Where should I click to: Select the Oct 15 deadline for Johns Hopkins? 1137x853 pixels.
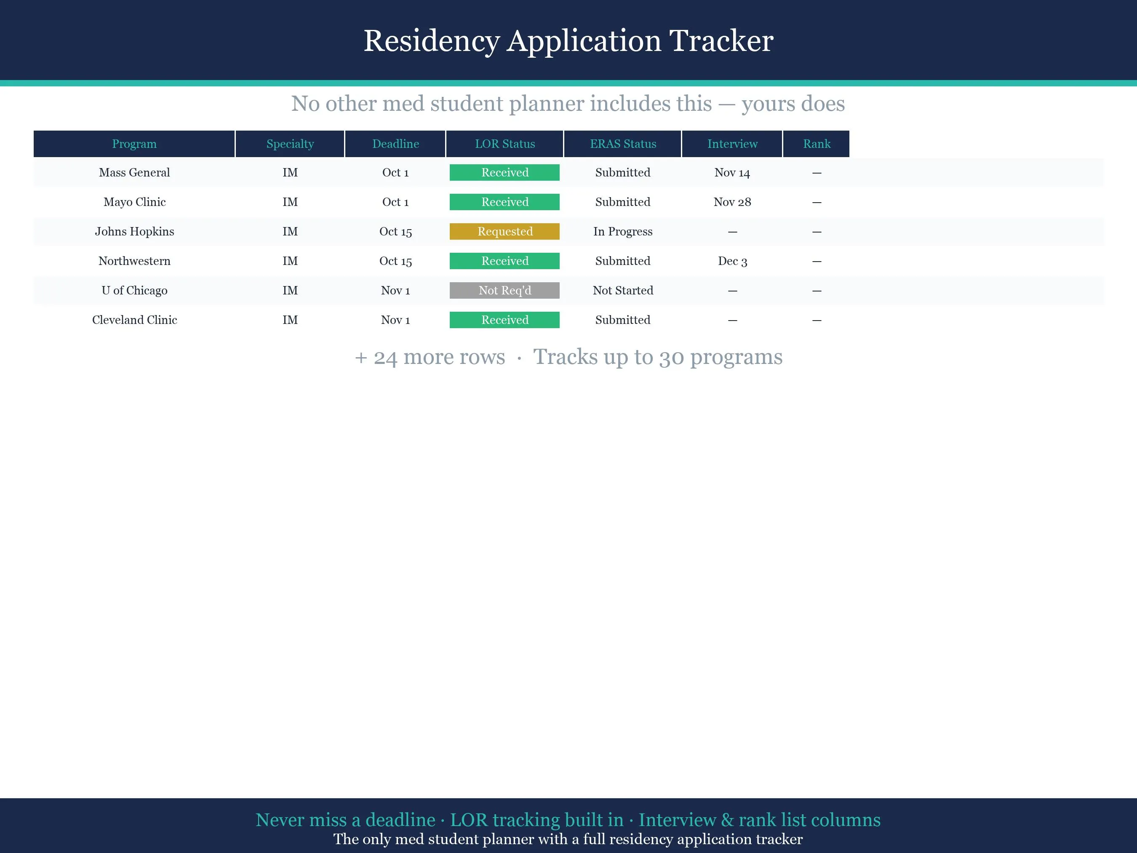[x=395, y=231]
